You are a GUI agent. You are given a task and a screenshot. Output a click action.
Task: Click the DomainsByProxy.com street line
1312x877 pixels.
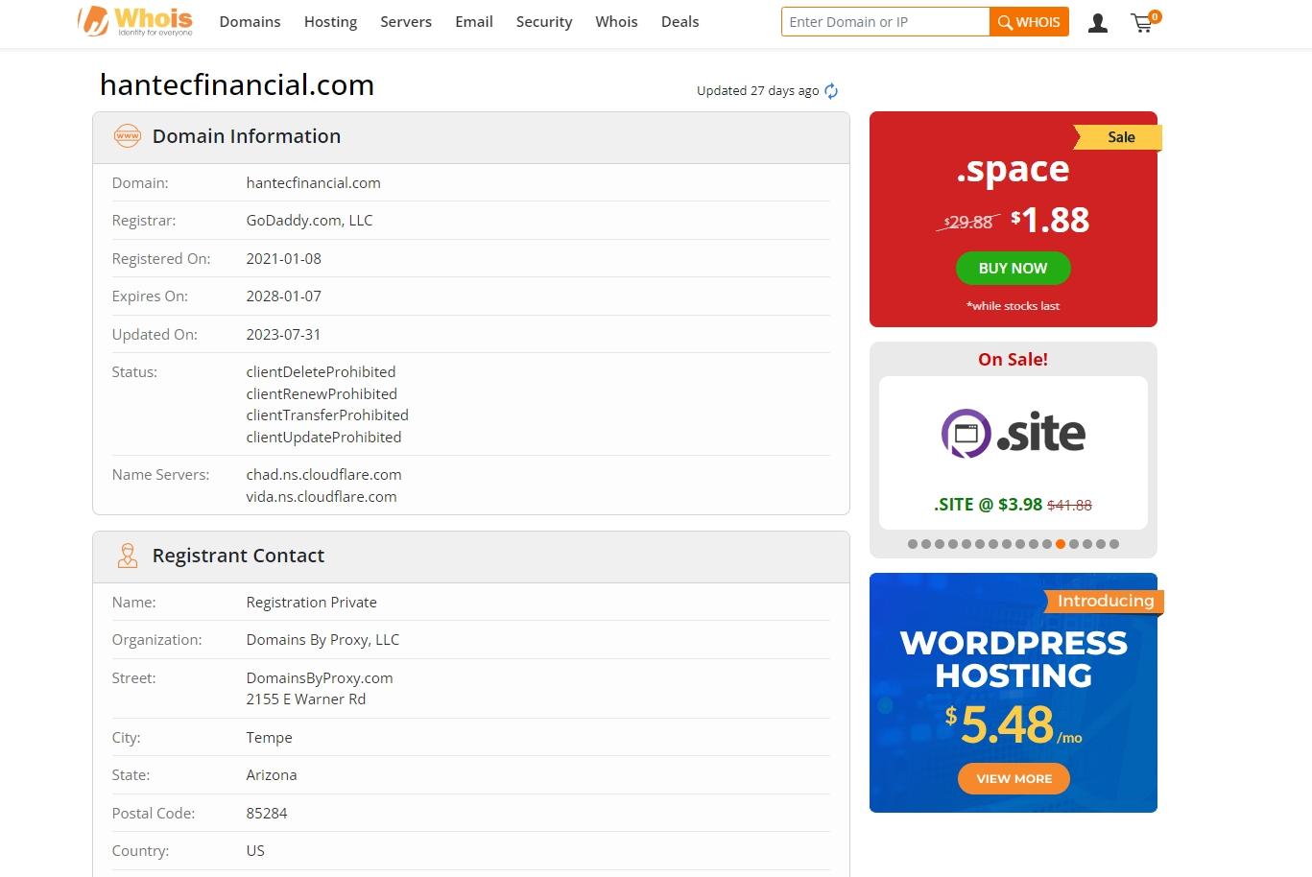click(x=320, y=678)
